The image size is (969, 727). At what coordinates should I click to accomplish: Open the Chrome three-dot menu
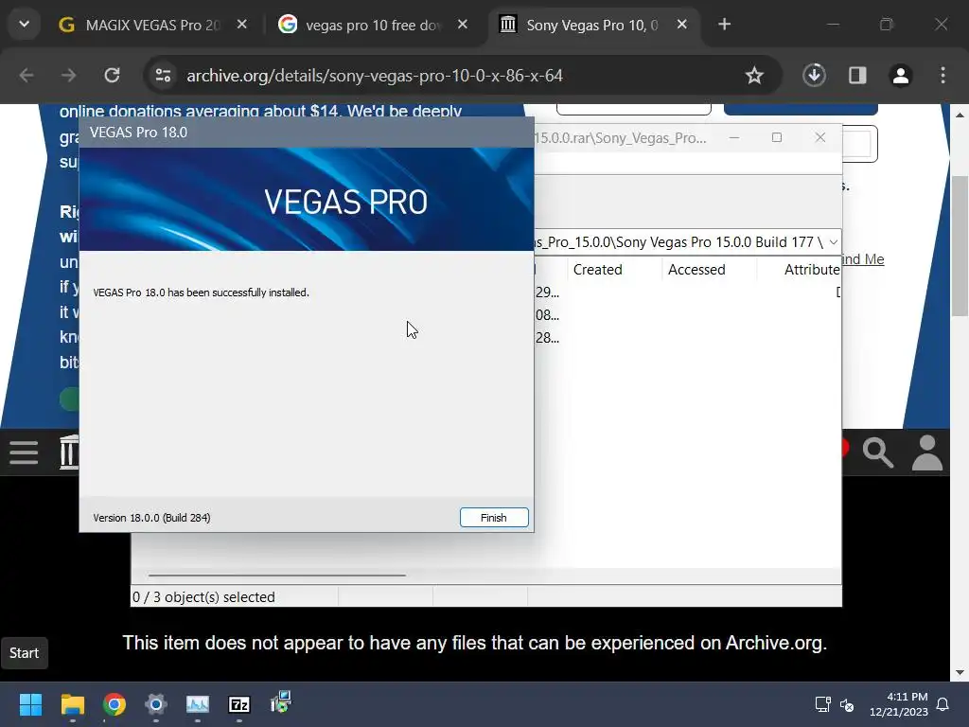coord(943,76)
